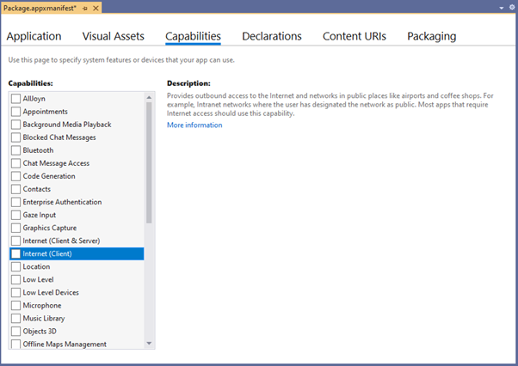Tick the Bluetooth capability checkbox

tap(15, 150)
